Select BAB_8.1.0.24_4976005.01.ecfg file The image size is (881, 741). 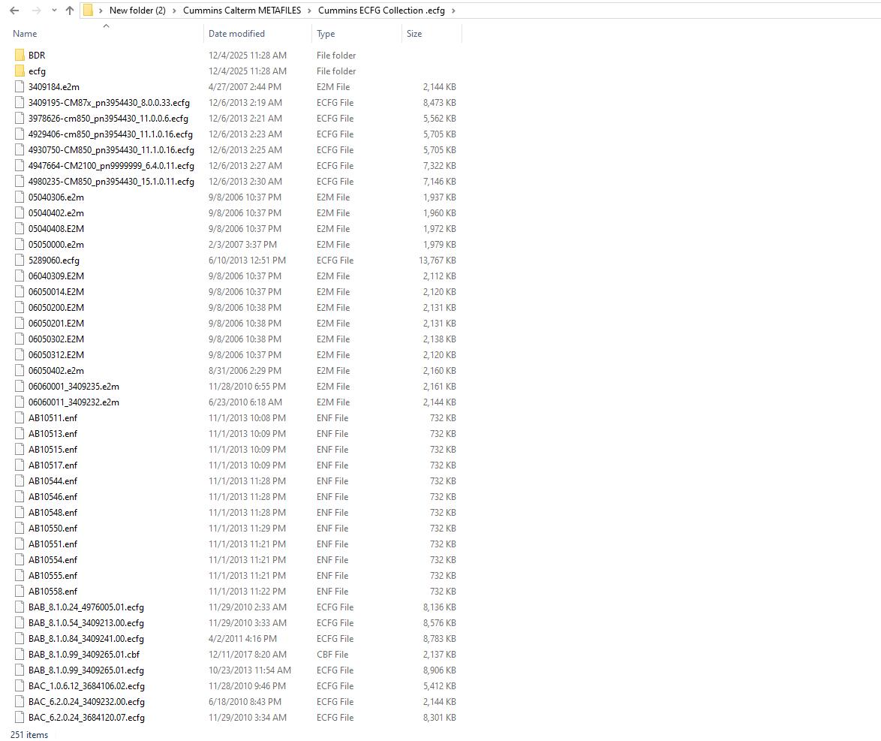[86, 607]
